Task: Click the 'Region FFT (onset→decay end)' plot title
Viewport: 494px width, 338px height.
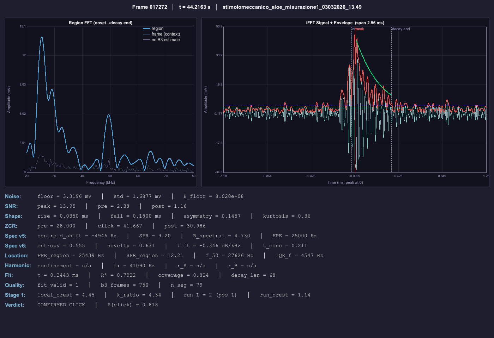Action: [101, 23]
